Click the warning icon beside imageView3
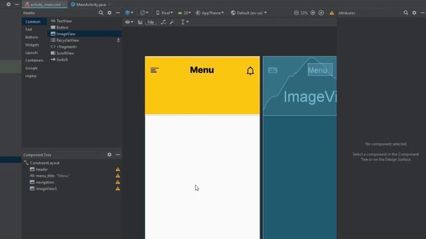 (x=118, y=189)
